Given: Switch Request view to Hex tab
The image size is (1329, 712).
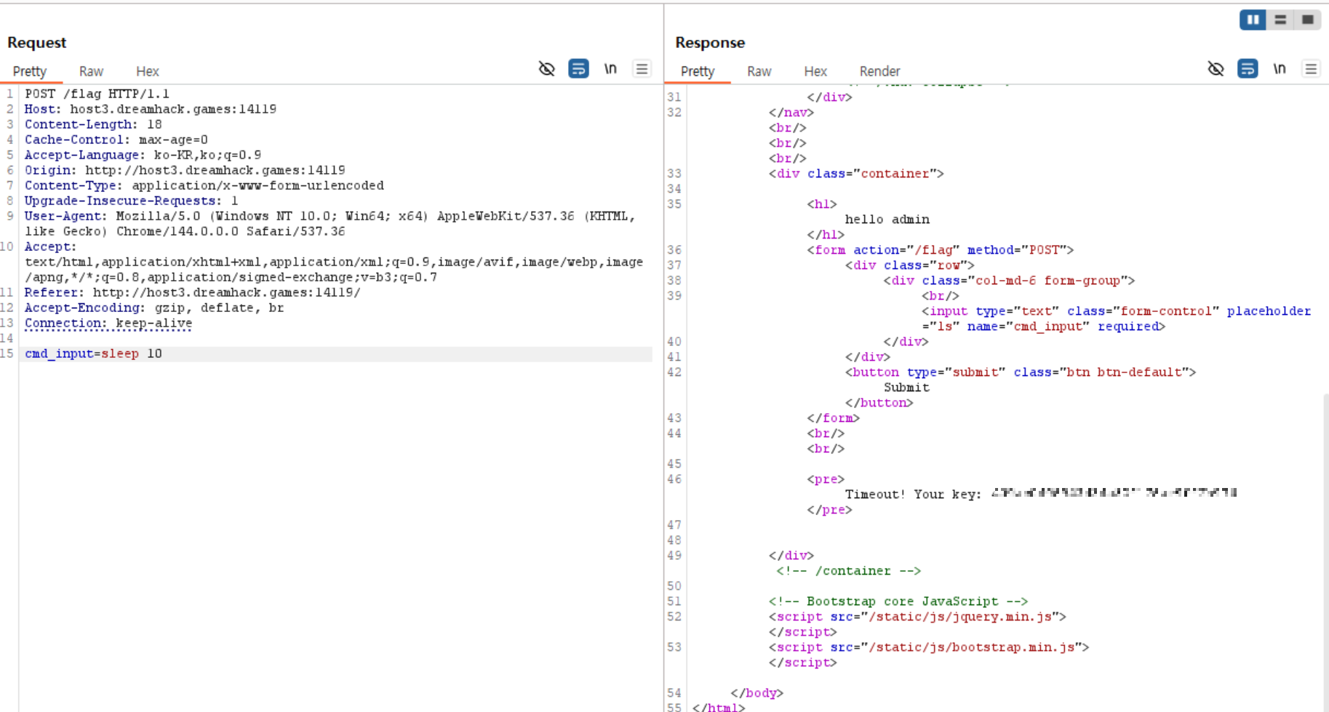Looking at the screenshot, I should point(147,71).
